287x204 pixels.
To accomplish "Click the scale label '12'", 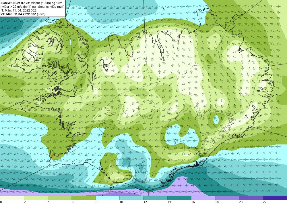I will (145, 202).
